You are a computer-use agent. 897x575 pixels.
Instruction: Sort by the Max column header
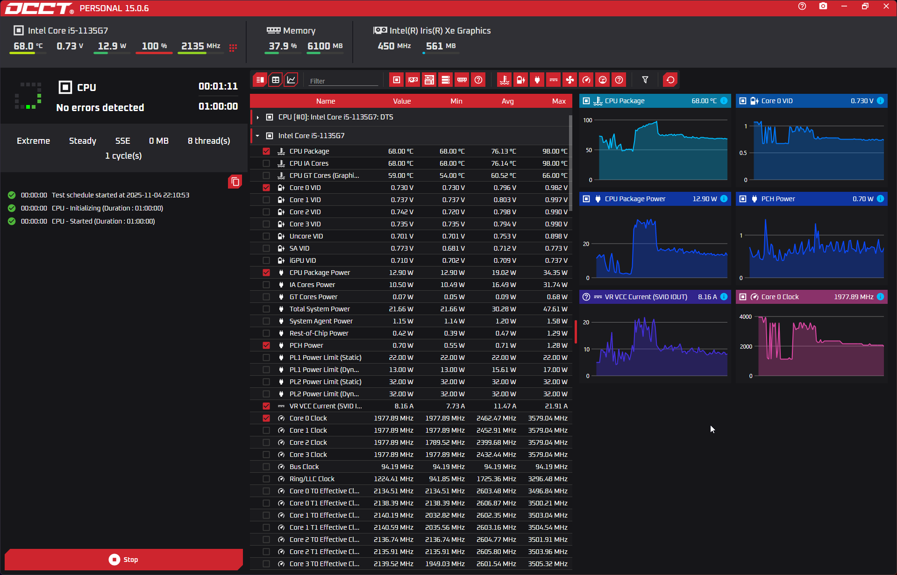point(558,101)
